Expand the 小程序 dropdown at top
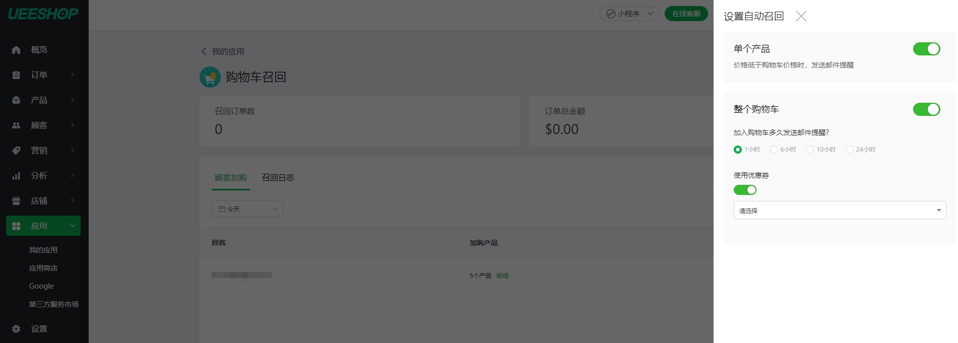Viewport: 958px width, 343px height. [x=629, y=14]
